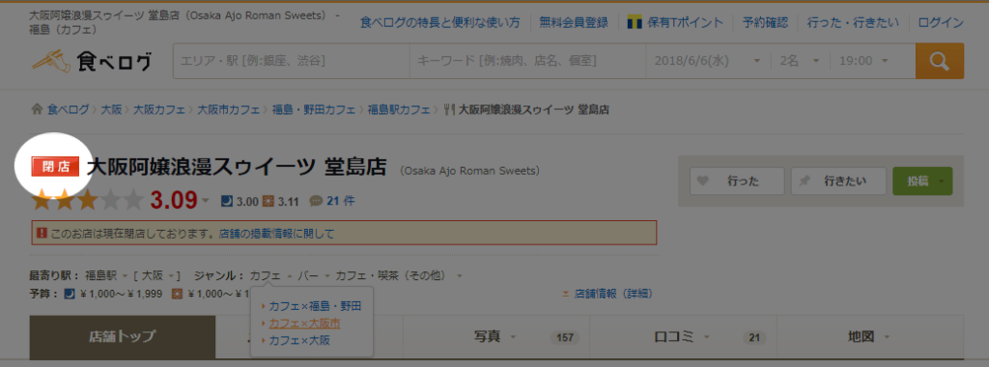989x367 pixels.
Task: Click the Tabelog logo
Action: pos(92,61)
